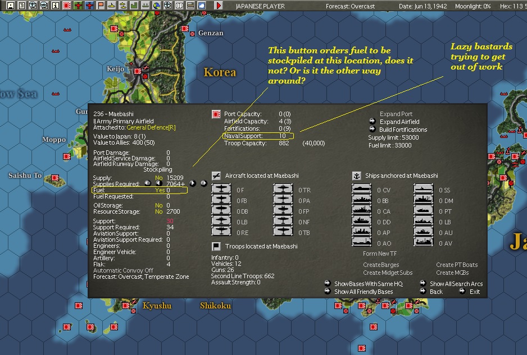Click the '0 PT' boat icon

424,210
